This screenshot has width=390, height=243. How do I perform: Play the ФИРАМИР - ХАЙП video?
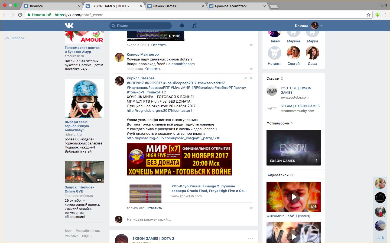point(294,197)
